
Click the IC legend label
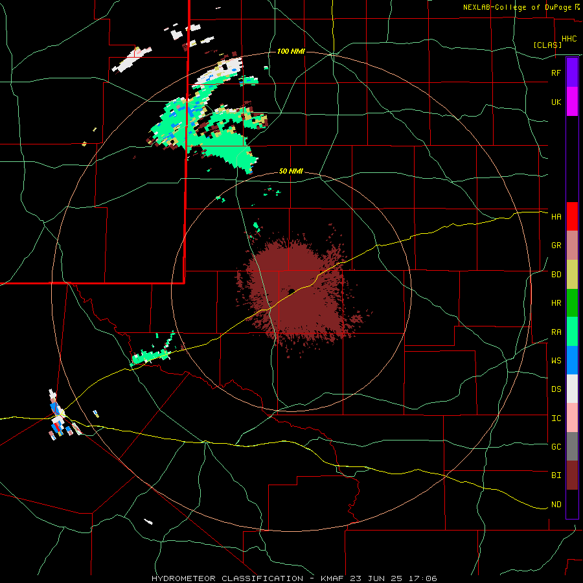[x=556, y=418]
